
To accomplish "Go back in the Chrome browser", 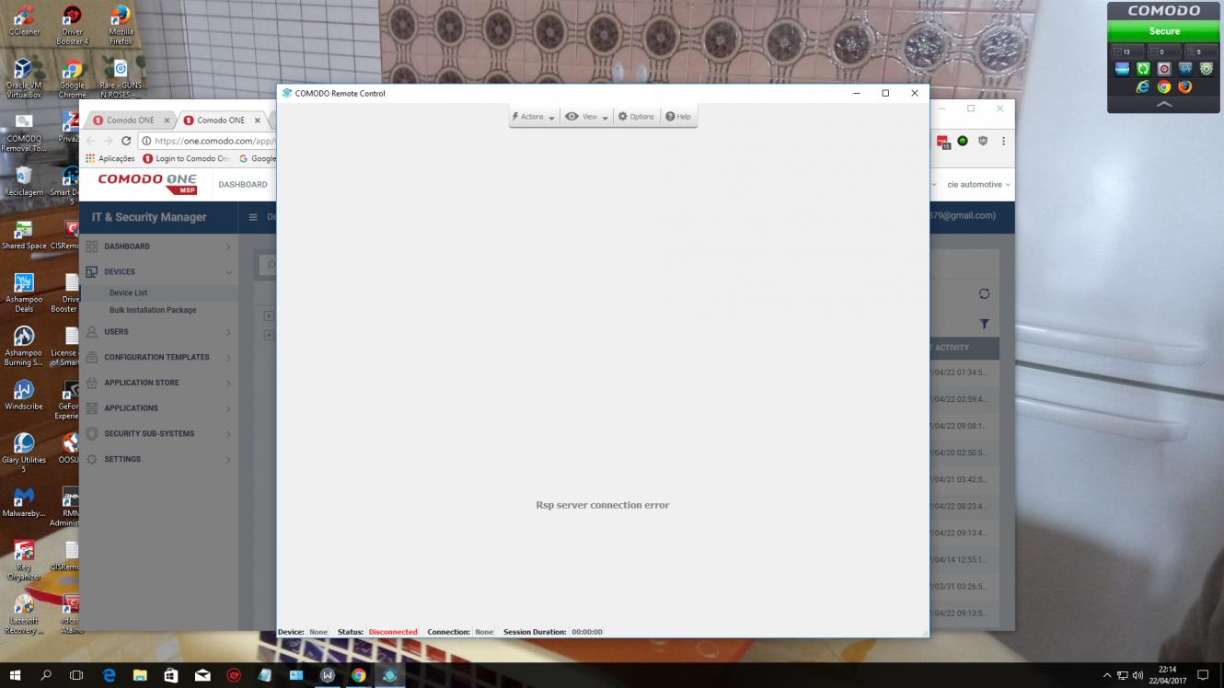I will (90, 141).
